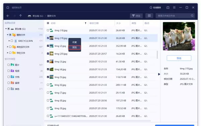Toggle sort order arrow in the 名称 column

[85, 23]
